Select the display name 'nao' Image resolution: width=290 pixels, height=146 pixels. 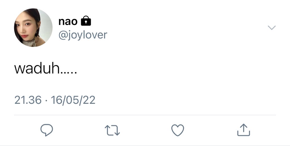[x=68, y=22]
